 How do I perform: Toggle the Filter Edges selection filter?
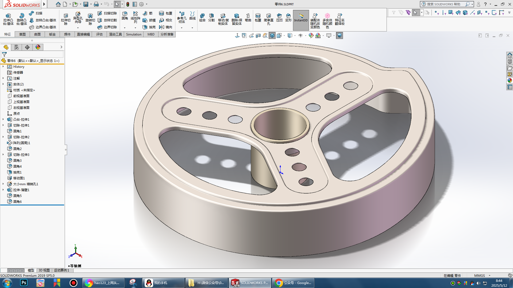coord(444,13)
